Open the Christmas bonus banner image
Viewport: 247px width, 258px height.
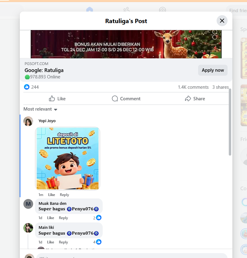[x=126, y=44]
